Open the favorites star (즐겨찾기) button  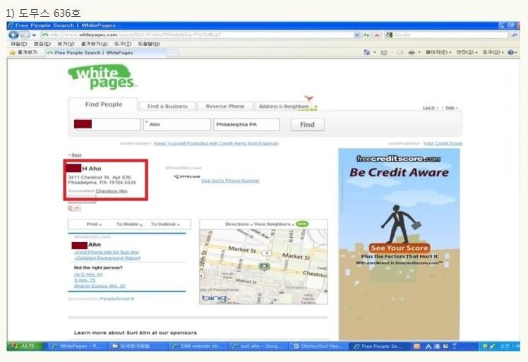point(23,52)
